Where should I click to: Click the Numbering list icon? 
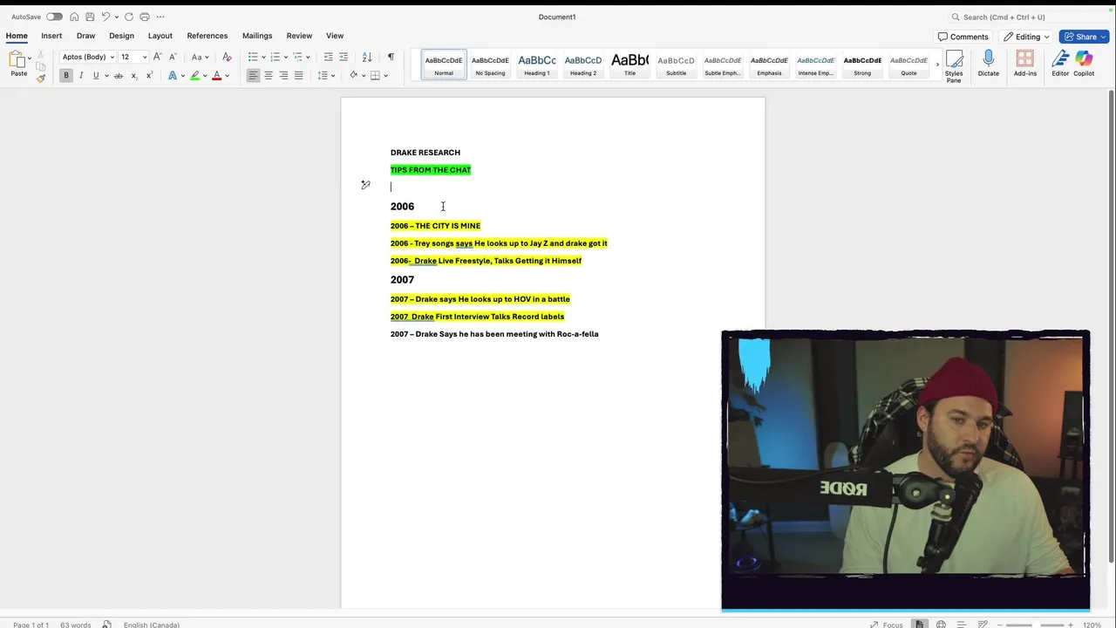[x=276, y=57]
